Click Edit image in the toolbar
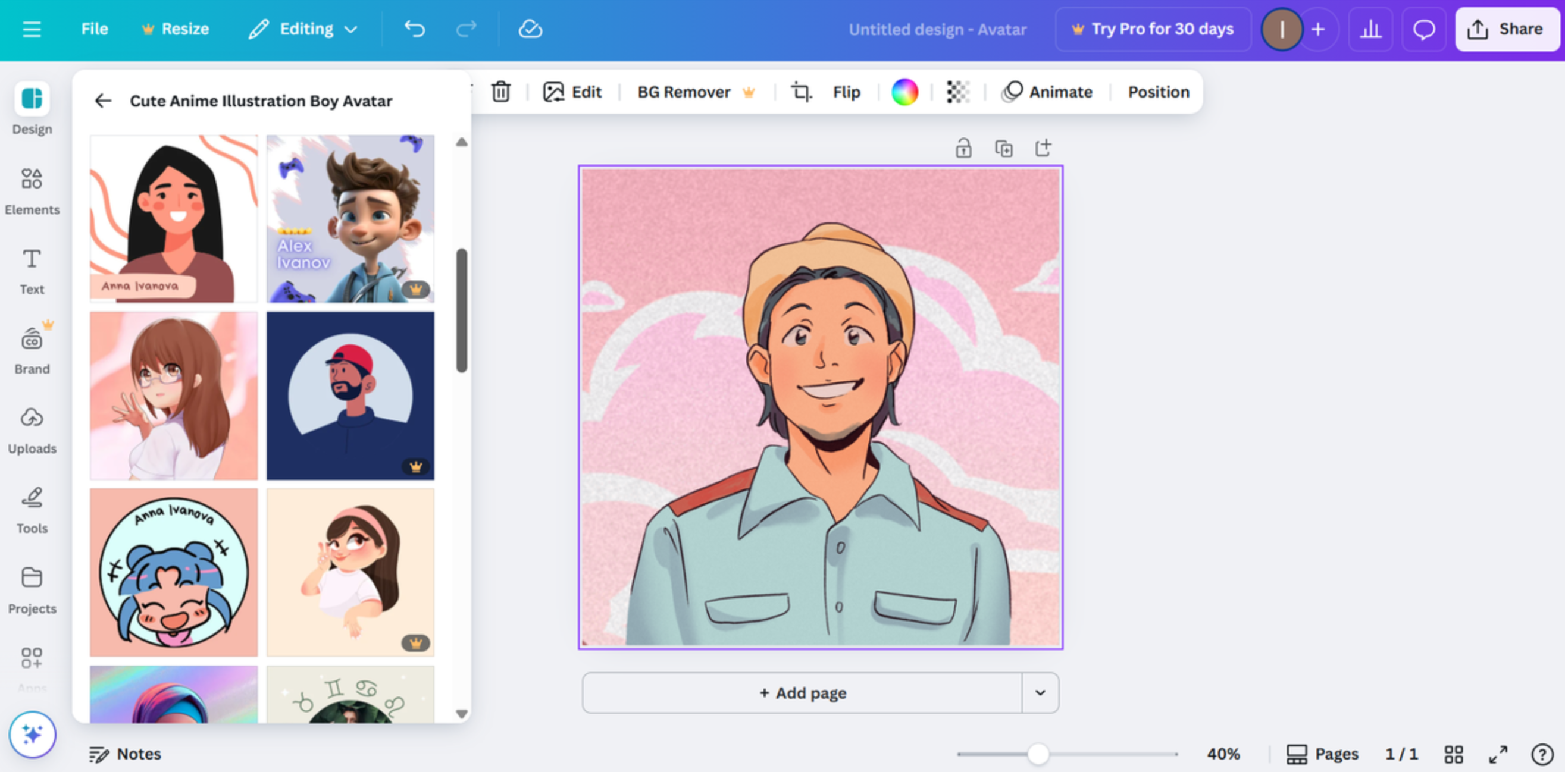The image size is (1565, 772). click(x=572, y=92)
